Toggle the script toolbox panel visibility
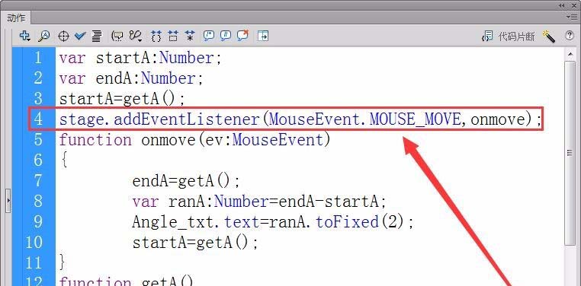This screenshot has width=581, height=286. coord(263,37)
